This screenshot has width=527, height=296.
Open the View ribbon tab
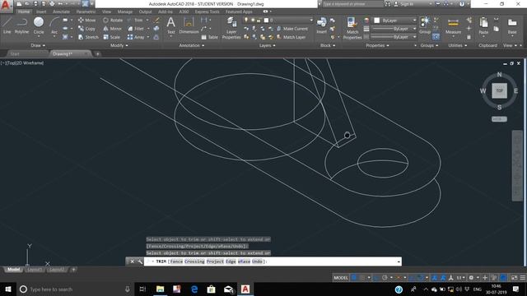106,12
